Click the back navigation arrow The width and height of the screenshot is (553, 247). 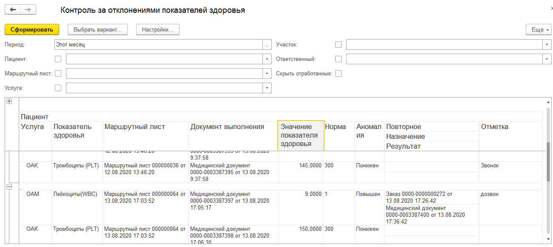[x=13, y=10]
